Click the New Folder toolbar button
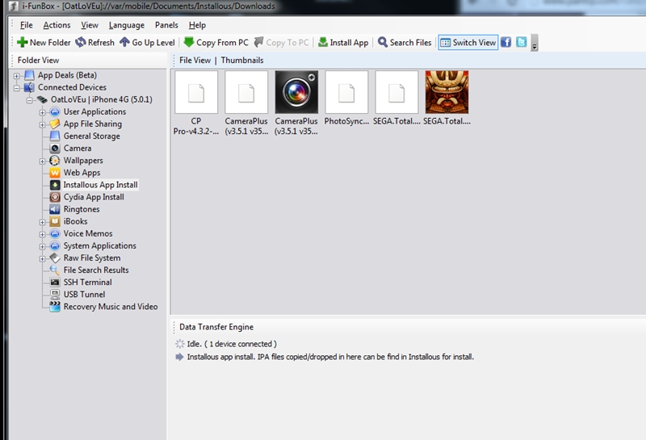Screen dimensions: 646x440 (44, 43)
